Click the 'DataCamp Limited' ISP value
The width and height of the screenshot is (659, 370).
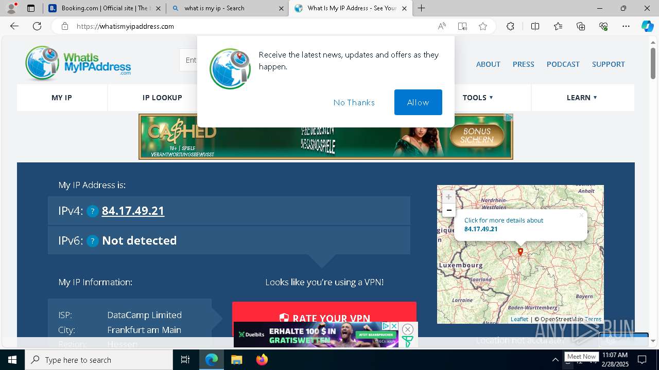pyautogui.click(x=144, y=315)
